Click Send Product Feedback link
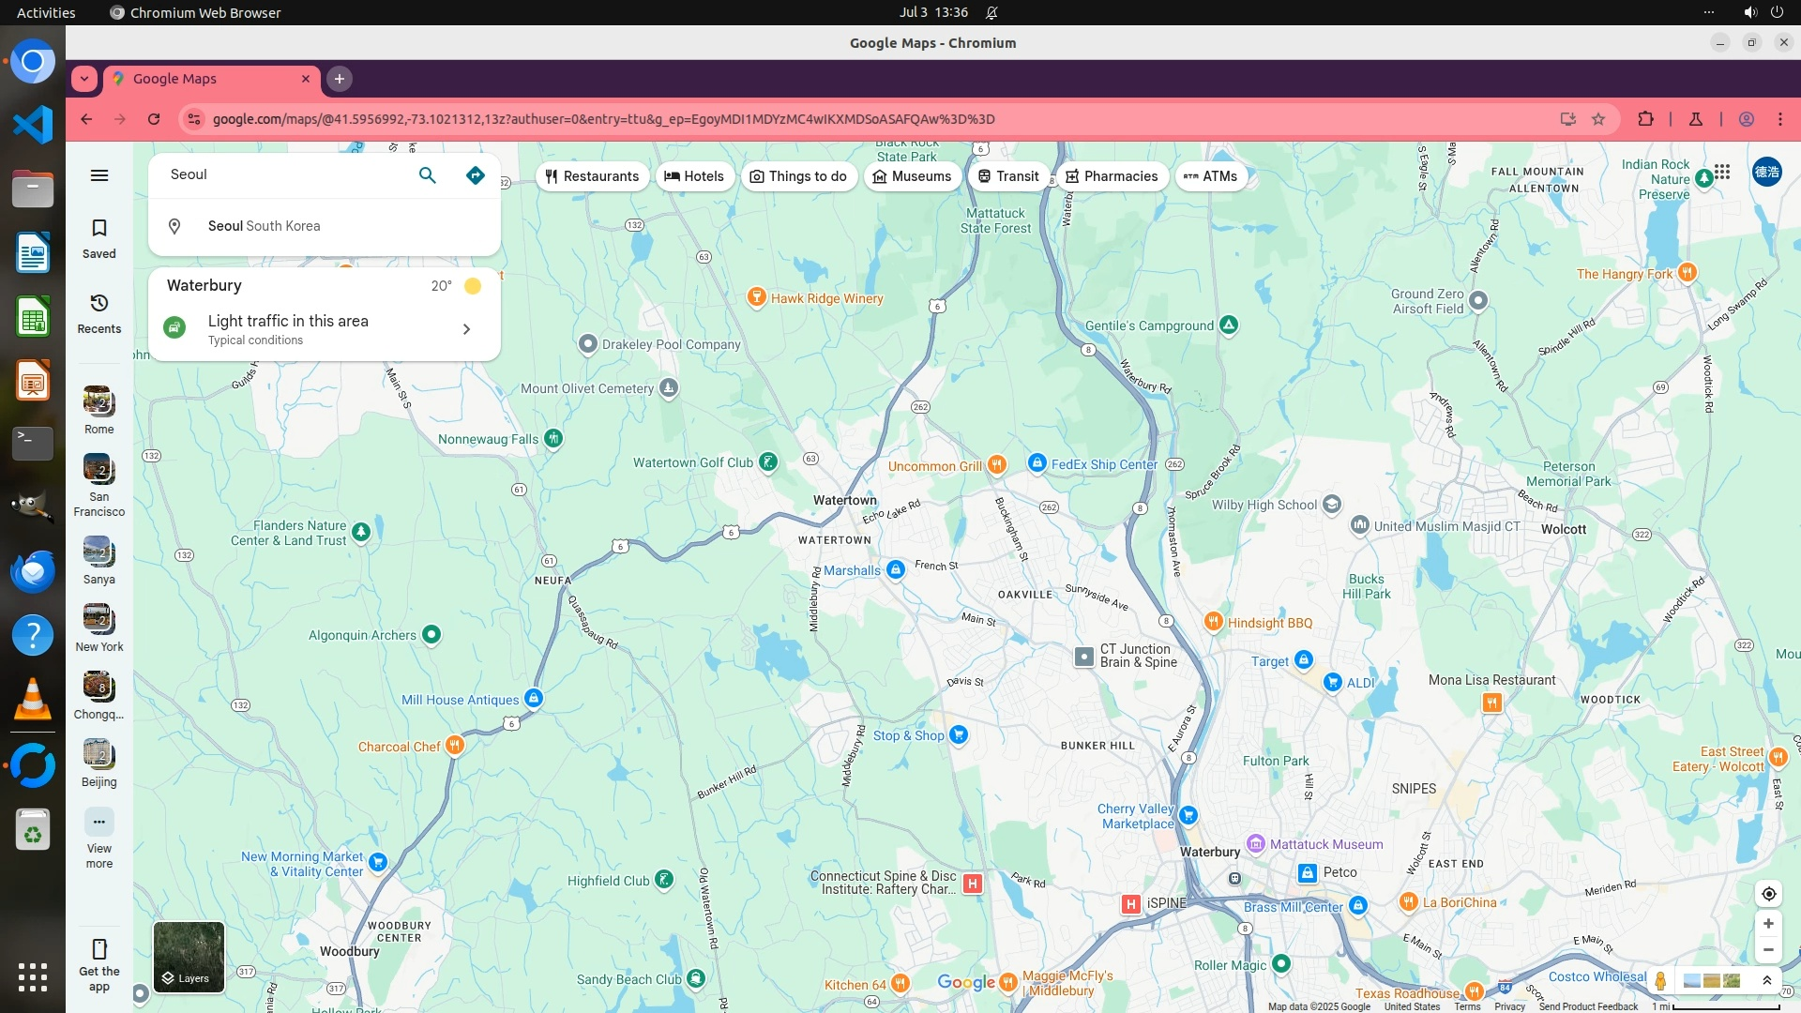1801x1013 pixels. click(1588, 1006)
